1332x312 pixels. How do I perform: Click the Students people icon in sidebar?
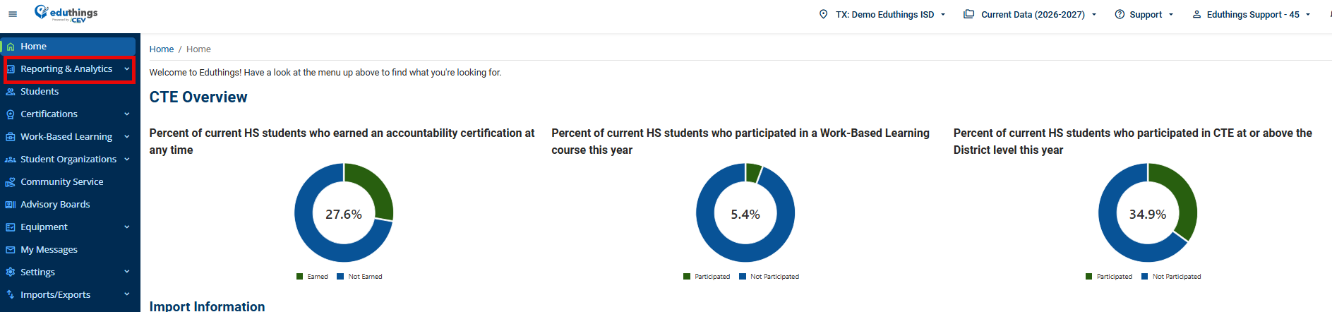point(11,92)
